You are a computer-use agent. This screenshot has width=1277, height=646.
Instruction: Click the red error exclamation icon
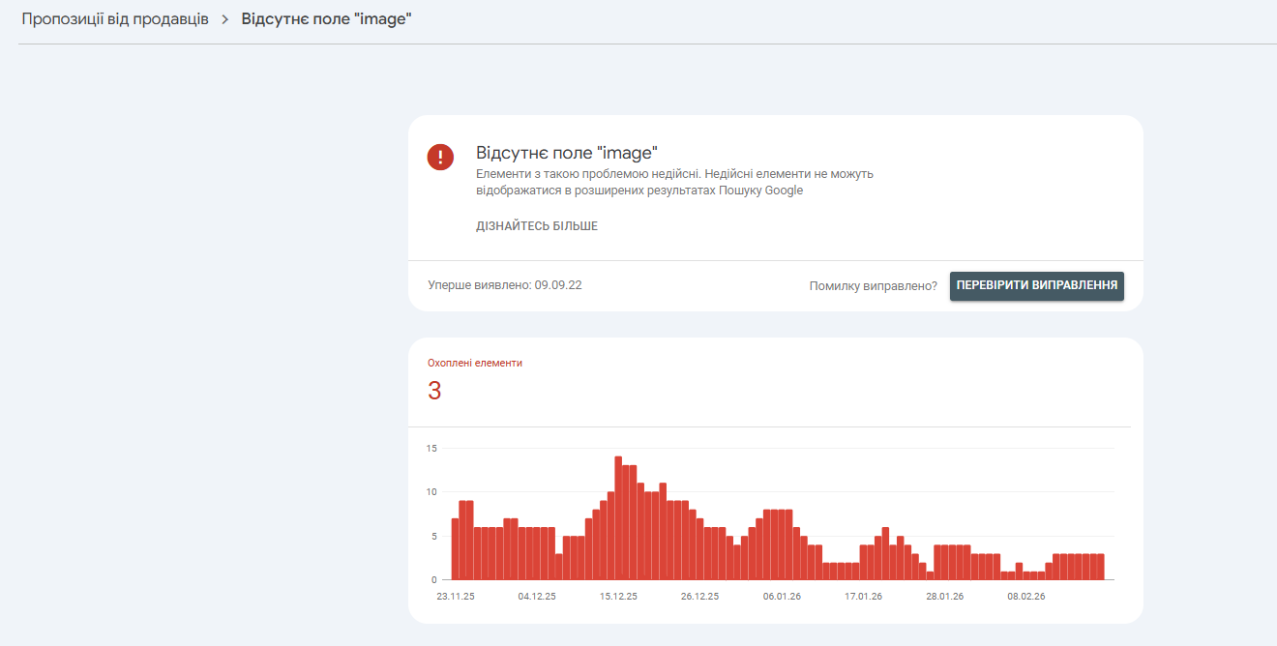pos(440,157)
